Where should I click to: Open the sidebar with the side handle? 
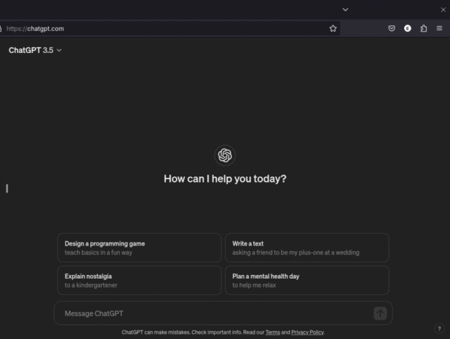(x=7, y=189)
